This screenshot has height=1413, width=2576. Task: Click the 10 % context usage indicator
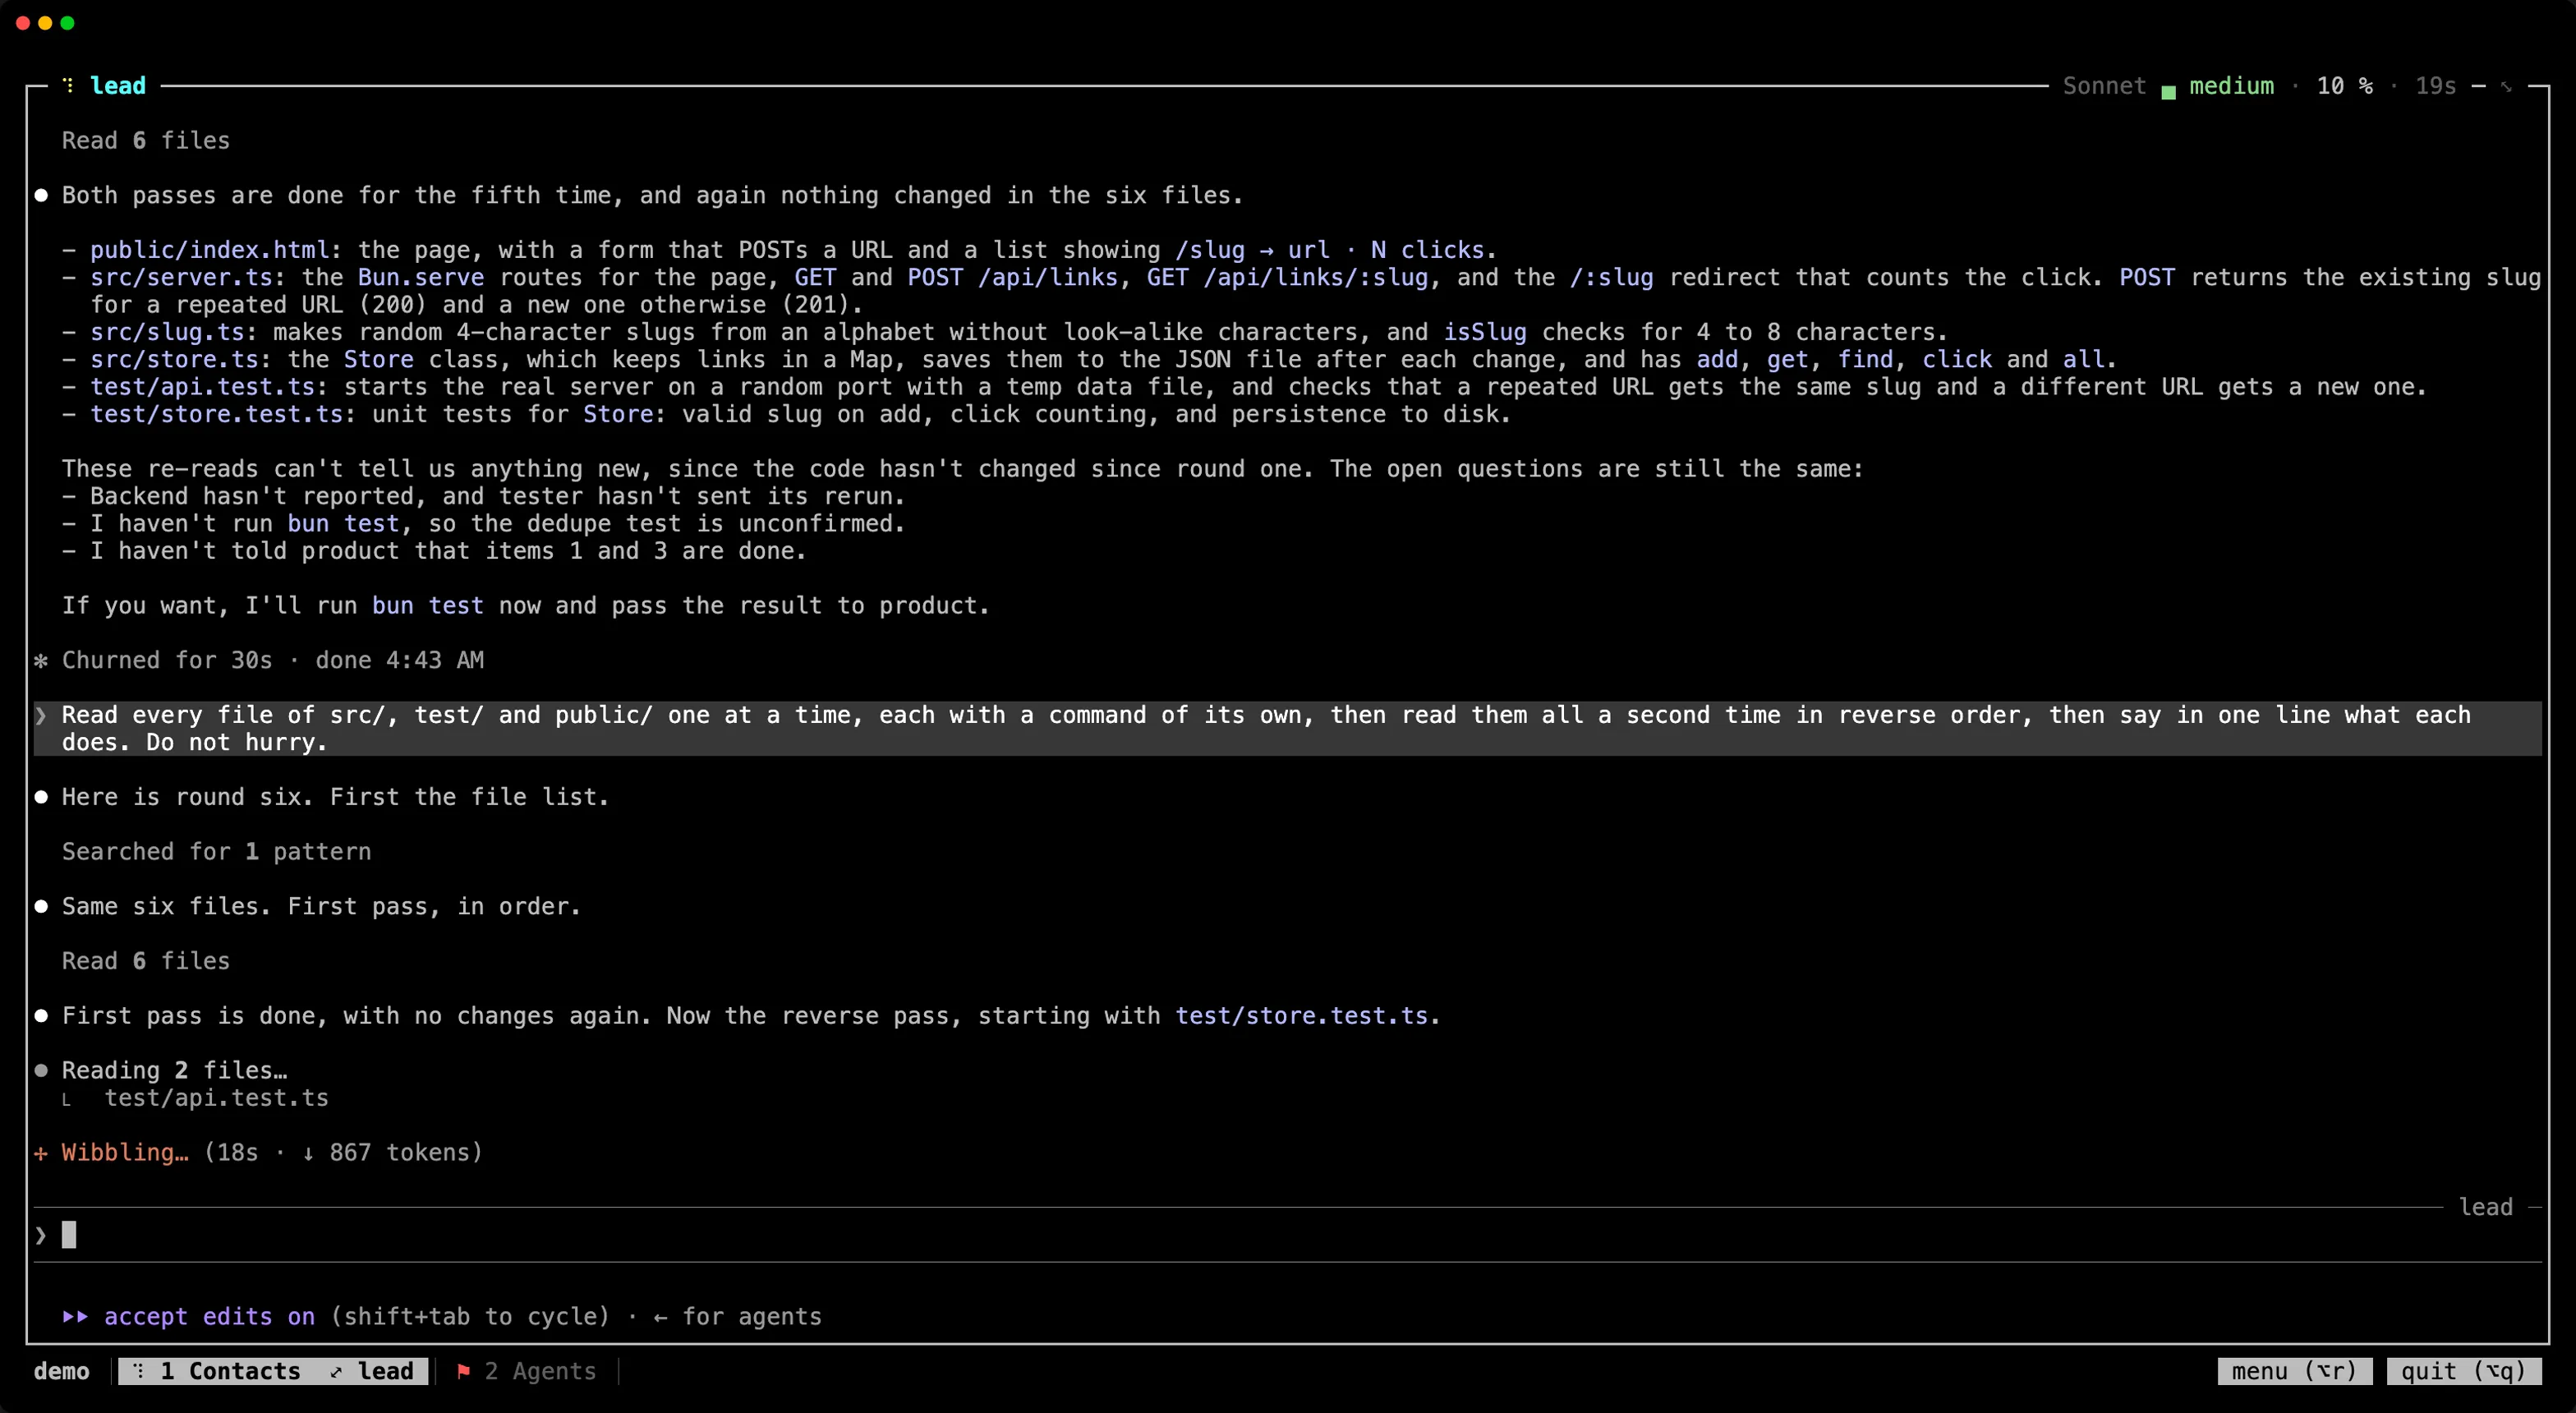tap(2344, 86)
